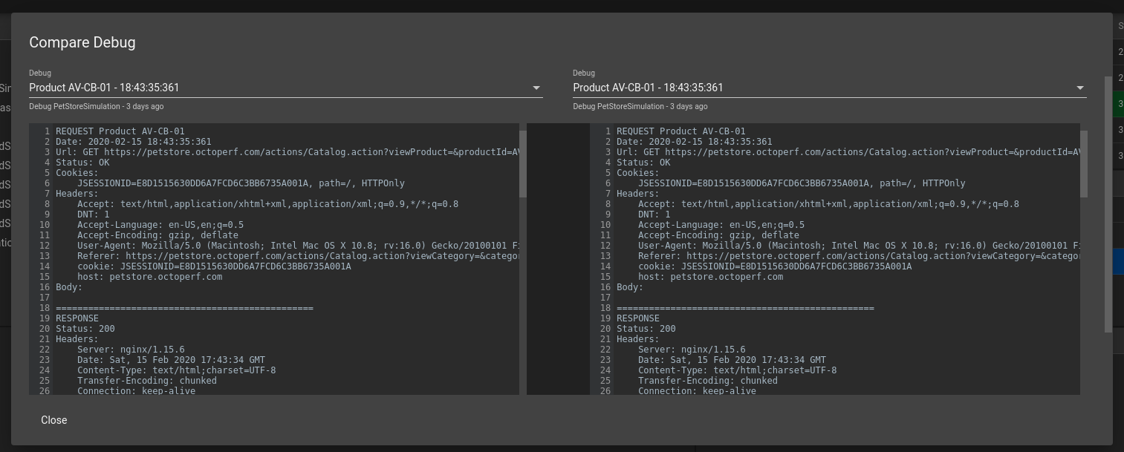Click the Date line in left pane
This screenshot has width=1124, height=452.
134,142
